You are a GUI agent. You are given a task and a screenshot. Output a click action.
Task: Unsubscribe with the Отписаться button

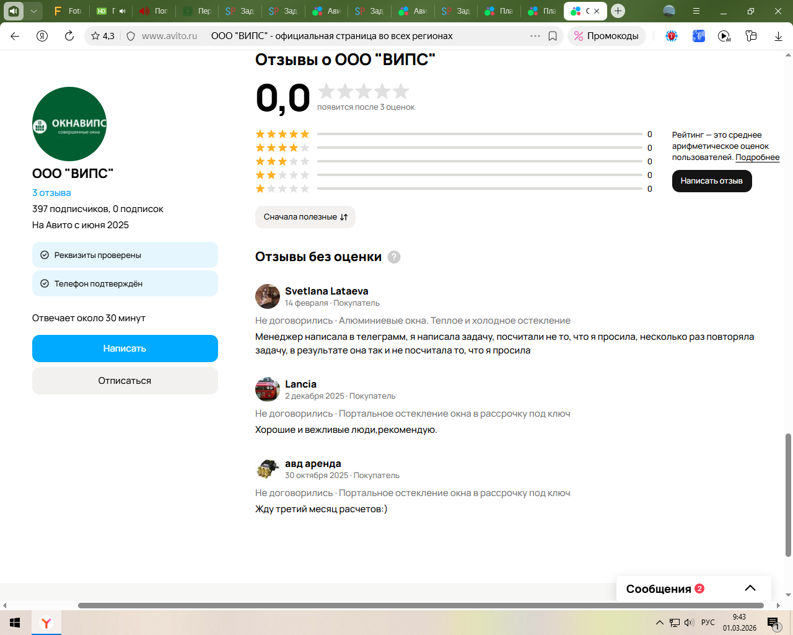pyautogui.click(x=125, y=381)
